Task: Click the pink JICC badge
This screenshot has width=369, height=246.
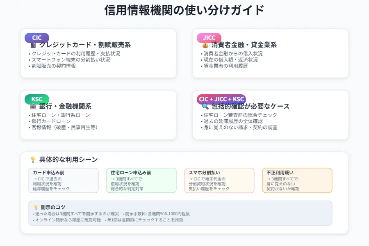Action: point(209,38)
